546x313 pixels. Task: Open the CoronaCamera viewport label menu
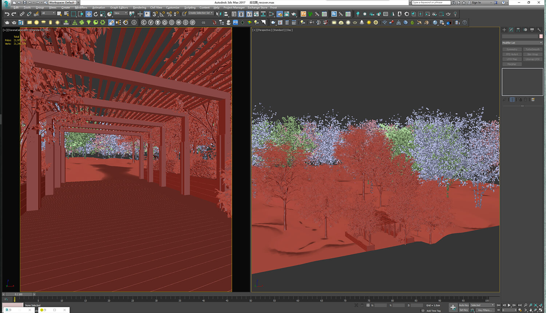pos(18,30)
